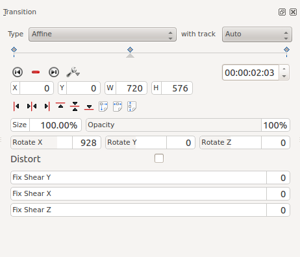Click the Rotate X value field

[86, 143]
